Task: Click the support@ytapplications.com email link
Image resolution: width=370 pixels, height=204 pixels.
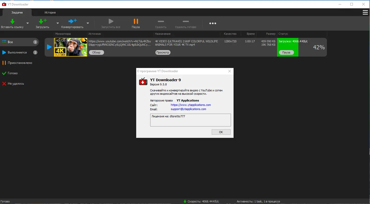Action: coord(188,109)
